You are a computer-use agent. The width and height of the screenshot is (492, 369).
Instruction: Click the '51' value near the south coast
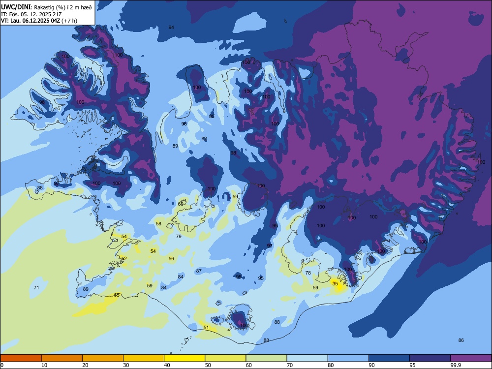pos(206,327)
